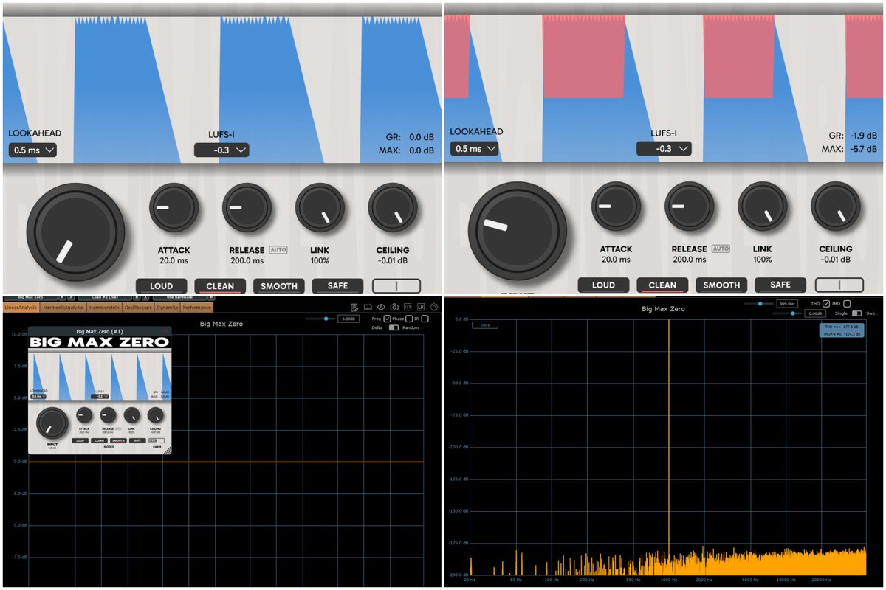Image resolution: width=886 pixels, height=590 pixels.
Task: Click resize grip of small plugin window
Action: pos(168,450)
